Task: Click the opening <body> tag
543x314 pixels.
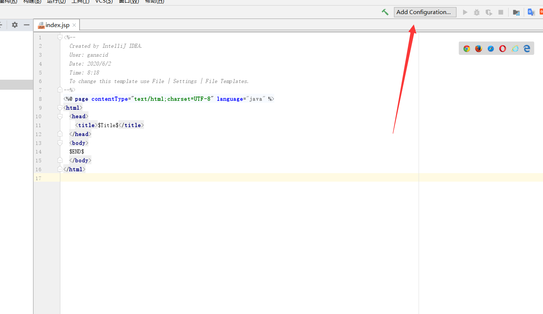Action: pyautogui.click(x=79, y=143)
